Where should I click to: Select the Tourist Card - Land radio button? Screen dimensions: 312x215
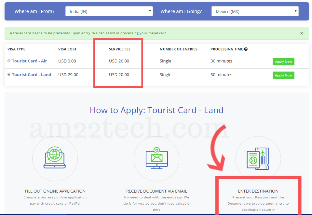click(9, 74)
